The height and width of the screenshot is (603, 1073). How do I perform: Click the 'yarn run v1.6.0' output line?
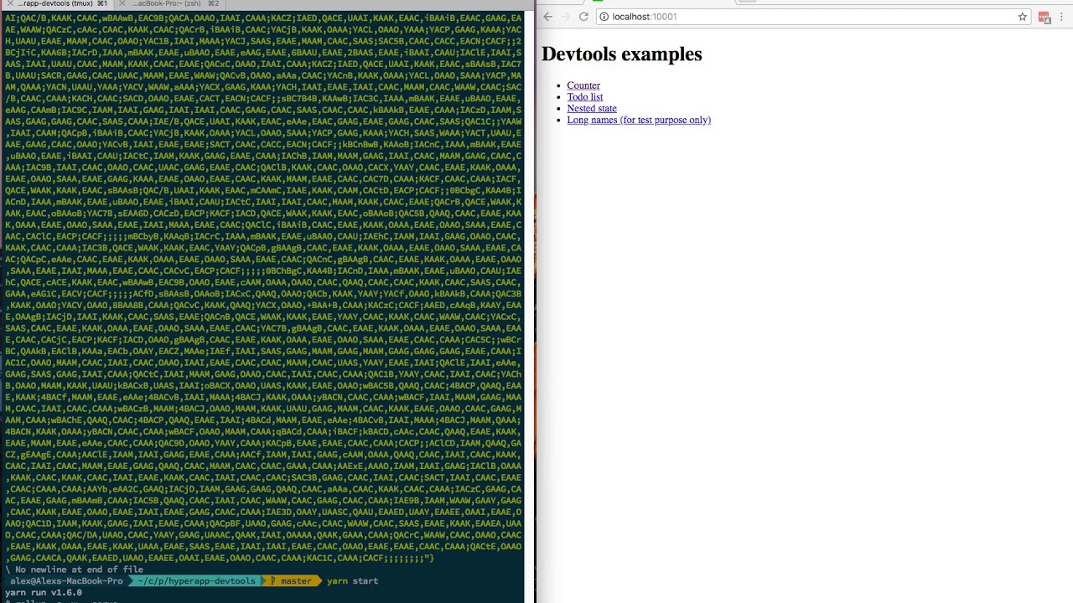(x=44, y=592)
